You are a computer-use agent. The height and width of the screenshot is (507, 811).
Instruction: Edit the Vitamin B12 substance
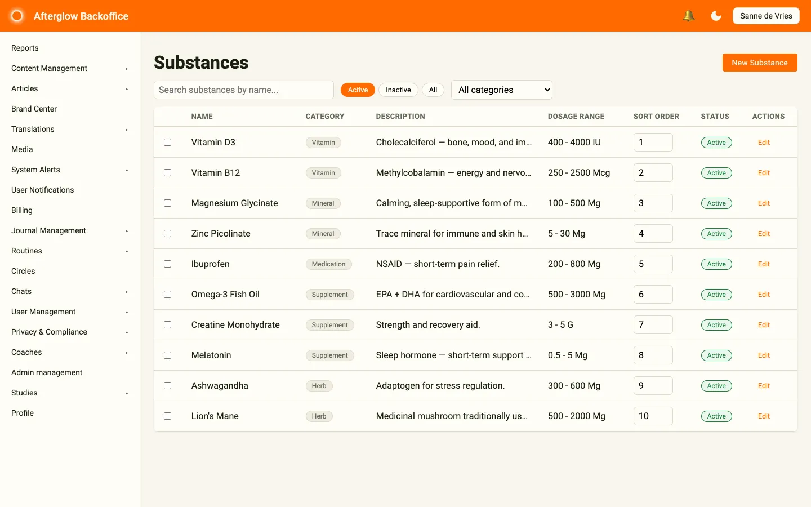(x=764, y=173)
